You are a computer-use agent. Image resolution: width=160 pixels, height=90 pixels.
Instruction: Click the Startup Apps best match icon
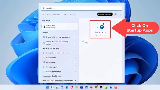coord(44,27)
